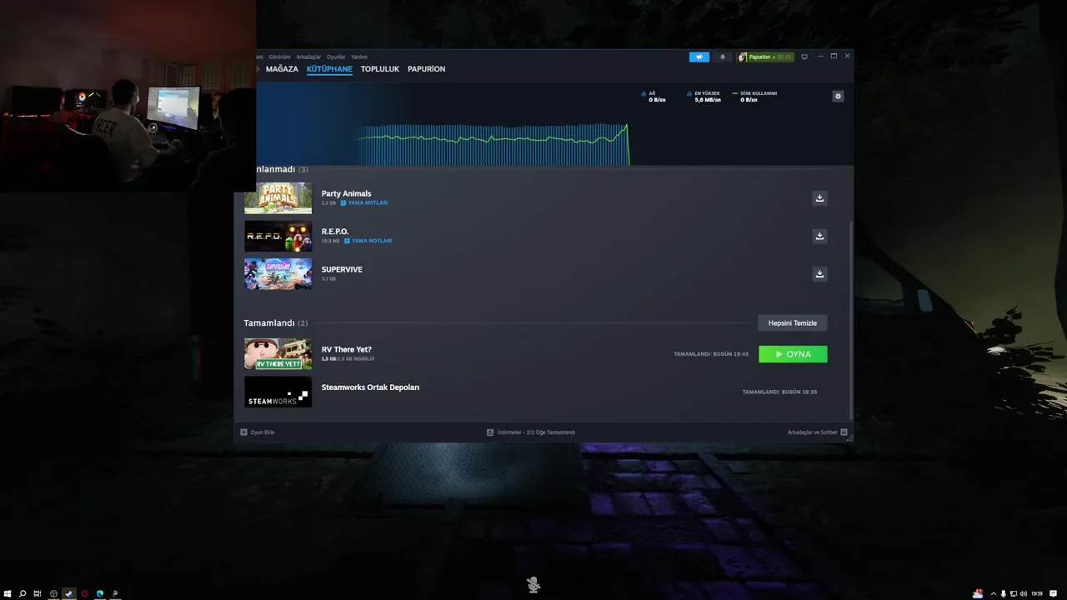Screen dimensions: 1067x600
Task: Open the Oyunlar menu
Action: pyautogui.click(x=336, y=57)
